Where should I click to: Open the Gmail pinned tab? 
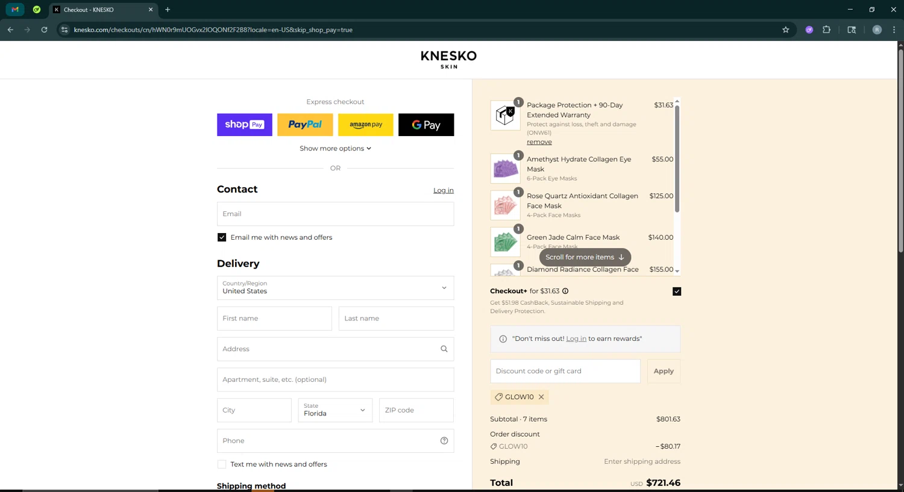[x=15, y=10]
